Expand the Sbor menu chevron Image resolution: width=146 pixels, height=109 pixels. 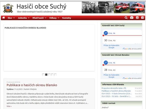[14, 18]
